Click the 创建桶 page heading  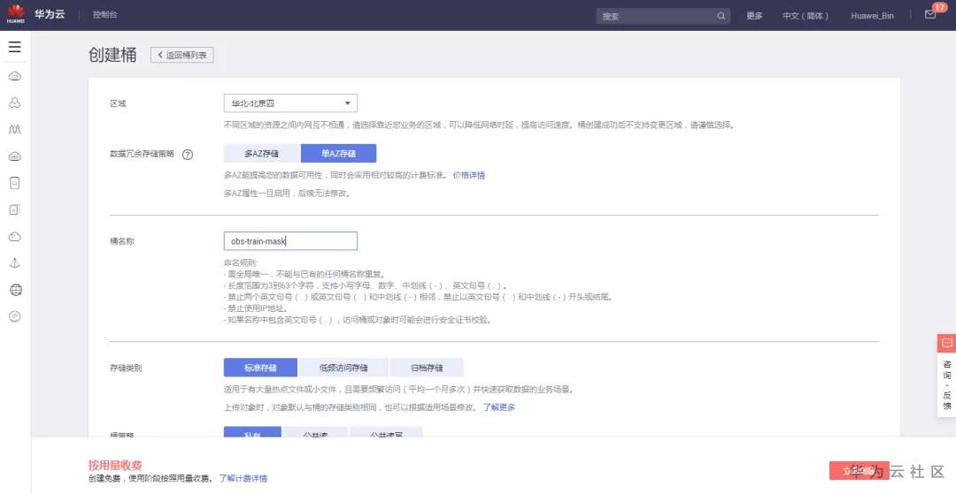point(112,55)
